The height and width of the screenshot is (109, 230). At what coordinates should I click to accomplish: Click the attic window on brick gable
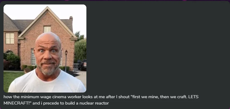pyautogui.click(x=47, y=29)
